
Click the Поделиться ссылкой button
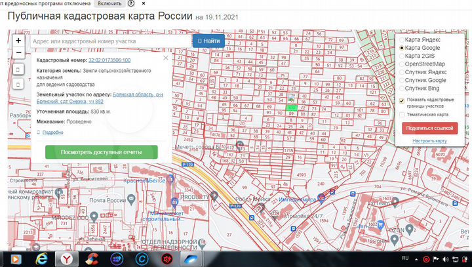[x=429, y=128]
